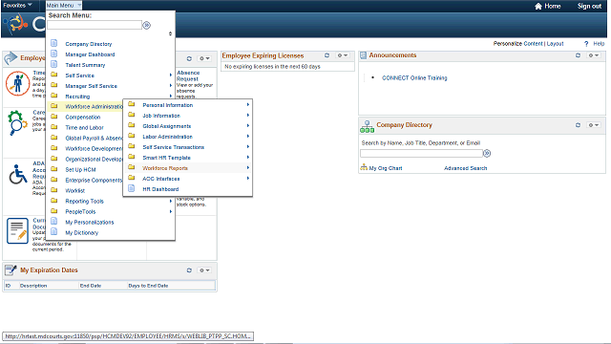The height and width of the screenshot is (344, 611).
Task: Click the Help question mark icon
Action: tap(586, 44)
